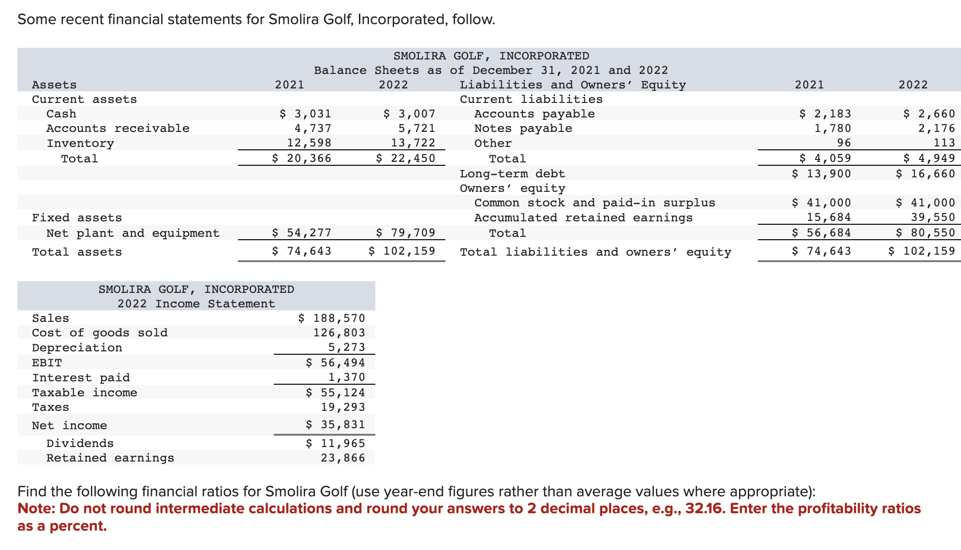Click the Dividends value $11,965

tap(336, 443)
